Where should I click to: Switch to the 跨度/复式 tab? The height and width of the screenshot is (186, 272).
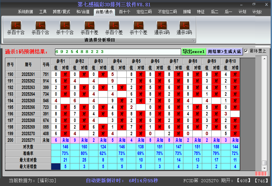click(61, 12)
